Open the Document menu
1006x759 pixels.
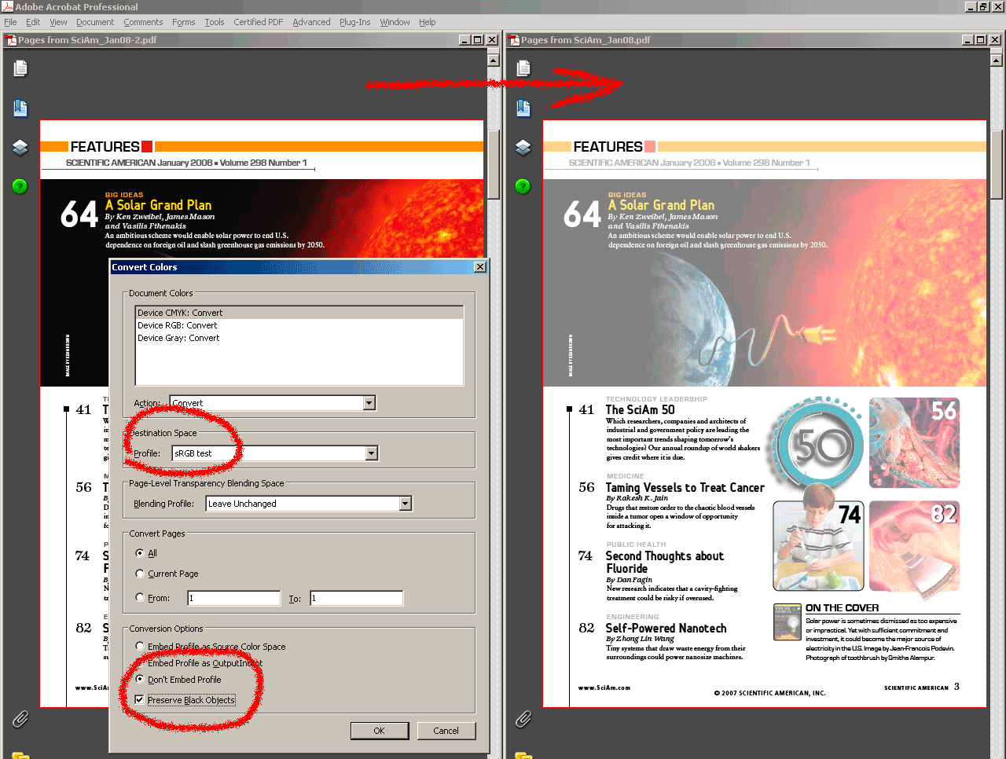pyautogui.click(x=95, y=22)
